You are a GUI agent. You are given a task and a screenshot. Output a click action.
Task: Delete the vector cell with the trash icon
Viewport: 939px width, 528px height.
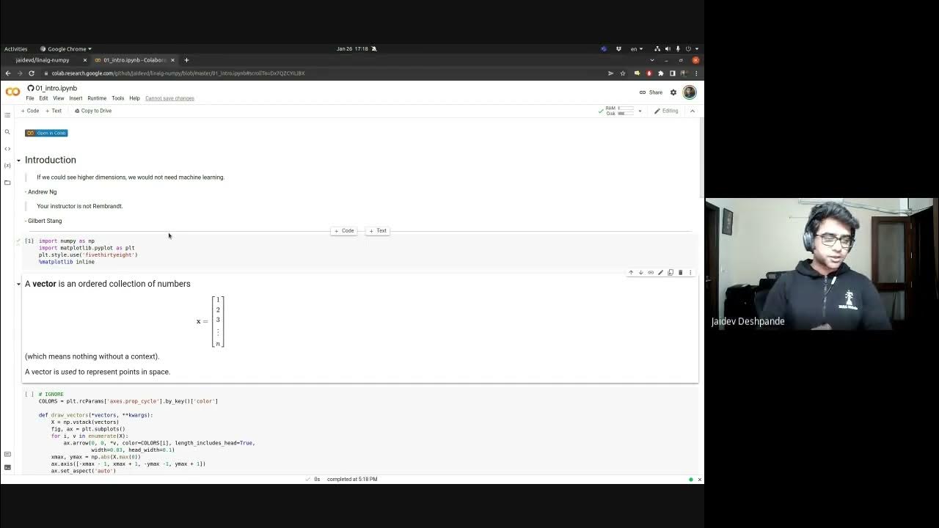pos(680,273)
